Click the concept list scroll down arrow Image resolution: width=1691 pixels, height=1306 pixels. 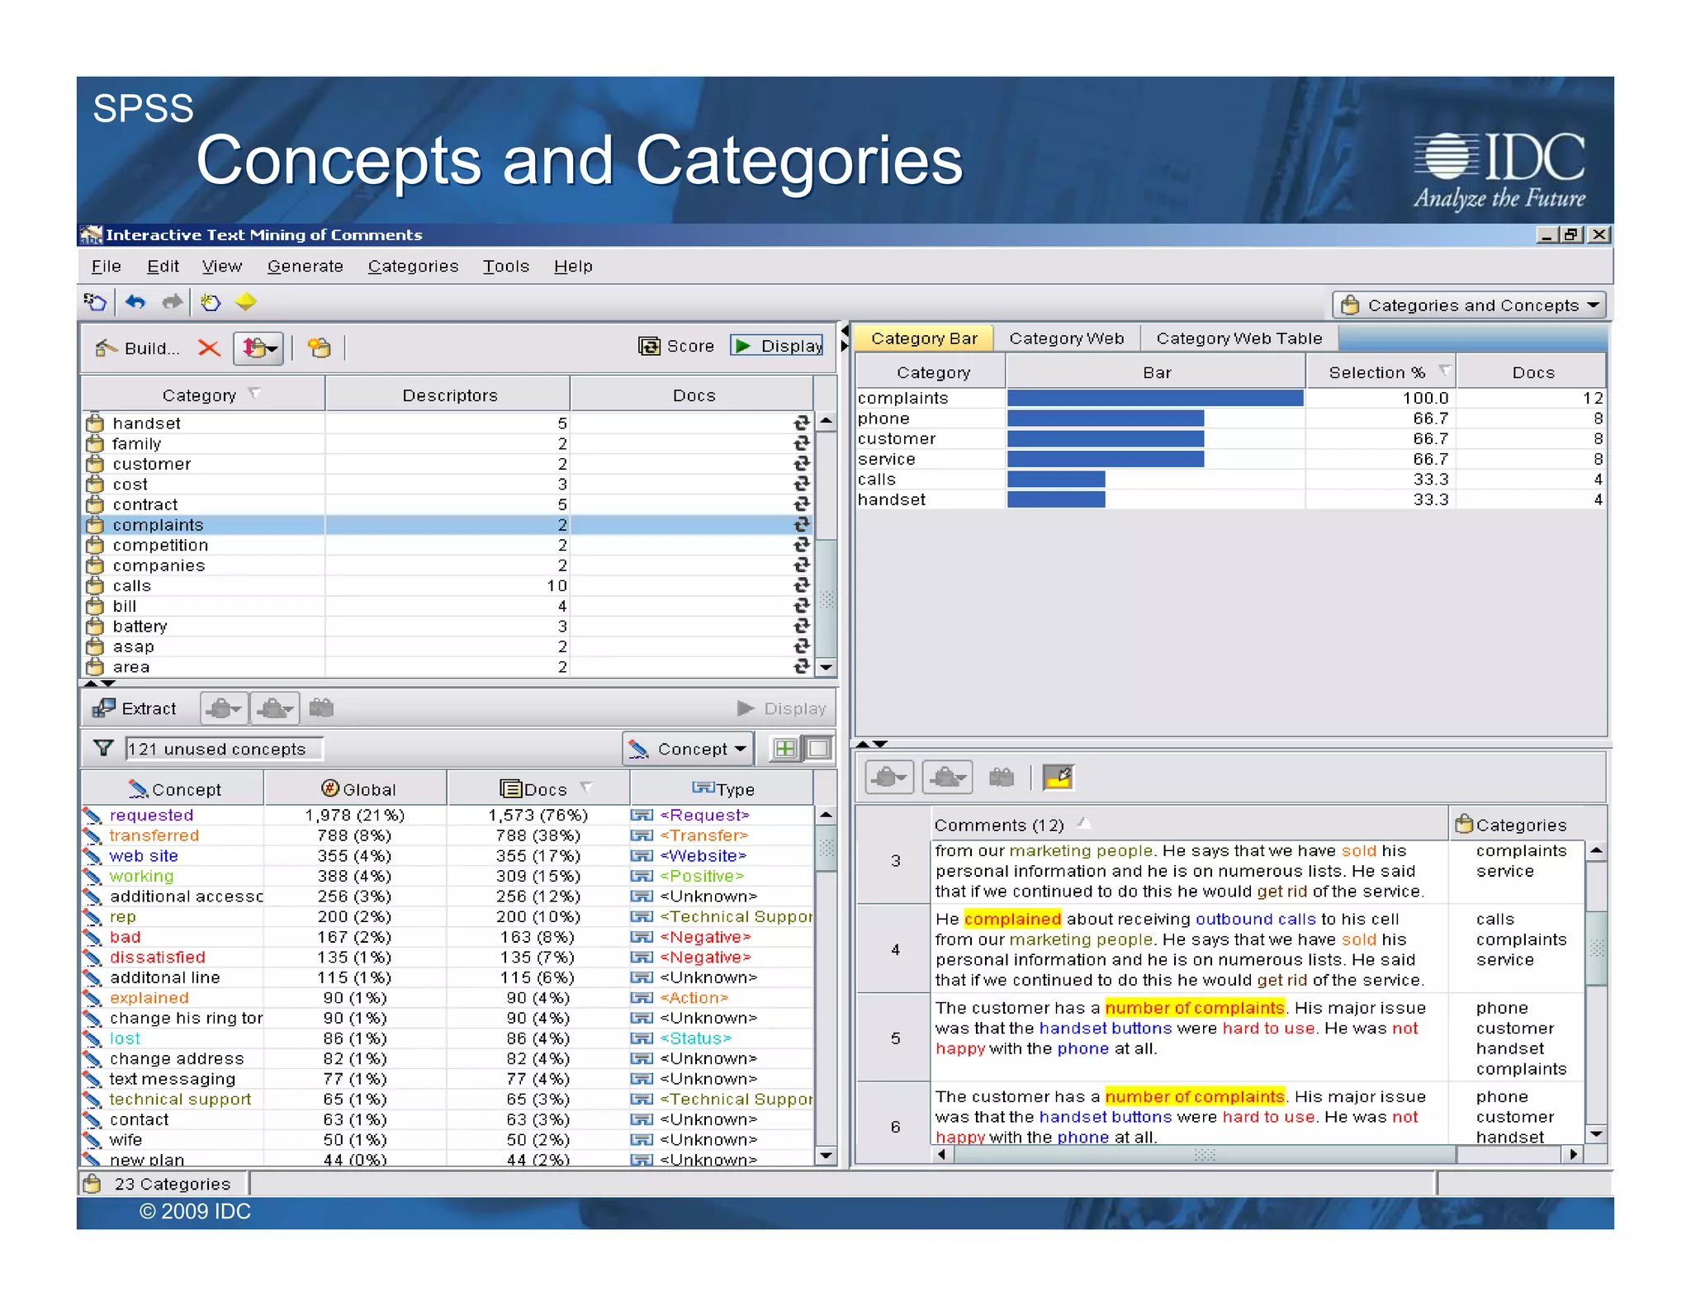click(x=826, y=1155)
